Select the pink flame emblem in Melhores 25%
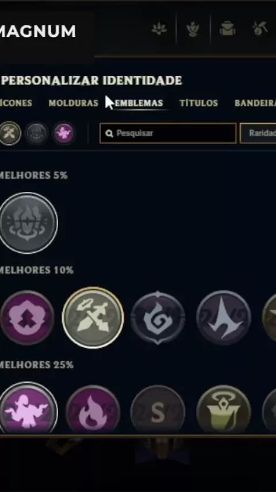276x492 pixels. point(93,409)
